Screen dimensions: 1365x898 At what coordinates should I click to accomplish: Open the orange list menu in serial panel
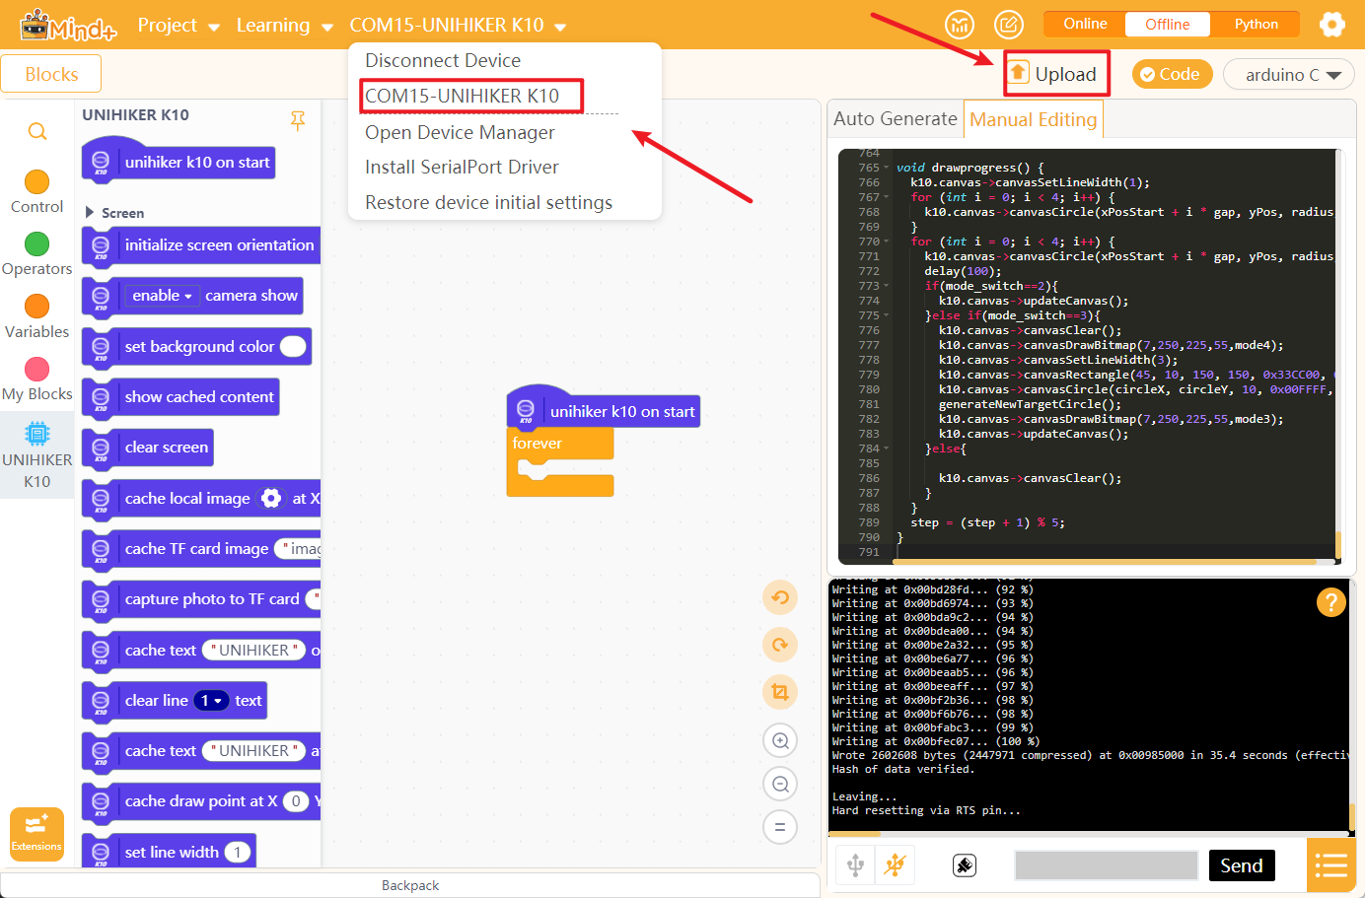click(x=1330, y=866)
